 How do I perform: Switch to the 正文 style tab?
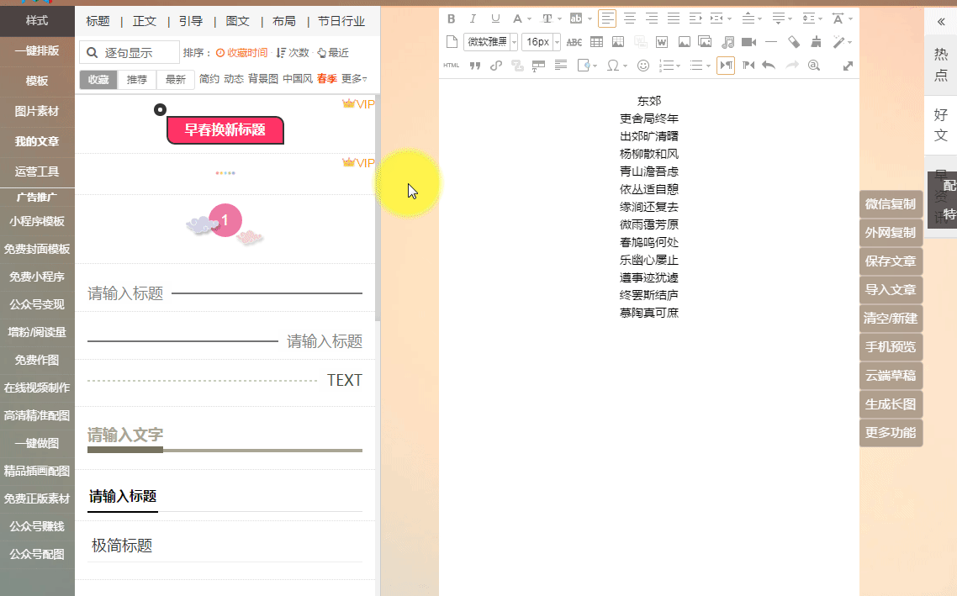click(x=145, y=21)
